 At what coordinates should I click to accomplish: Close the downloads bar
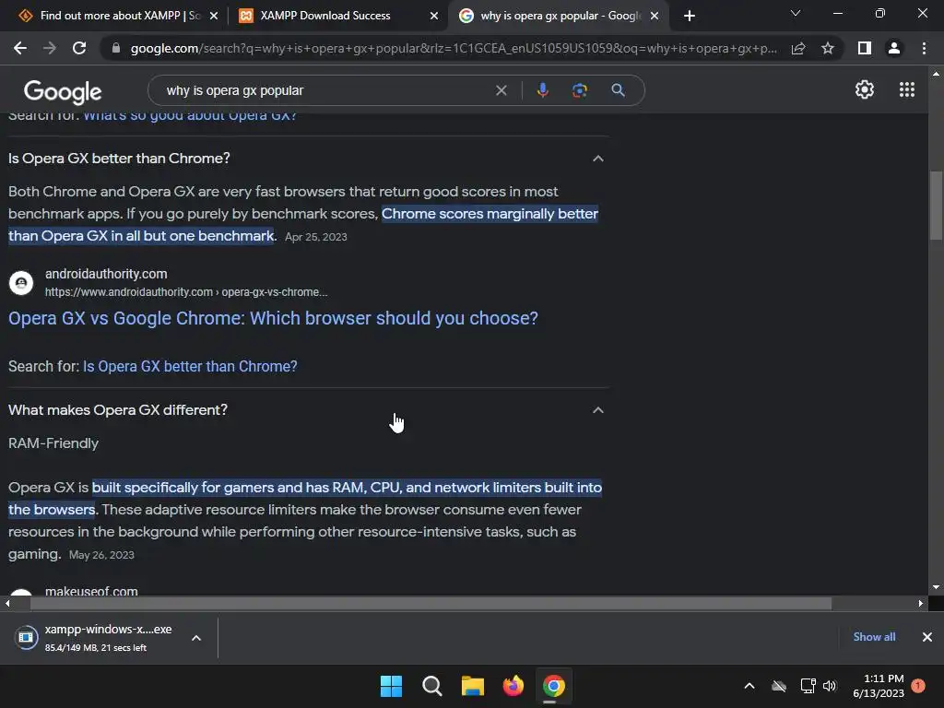point(927,637)
